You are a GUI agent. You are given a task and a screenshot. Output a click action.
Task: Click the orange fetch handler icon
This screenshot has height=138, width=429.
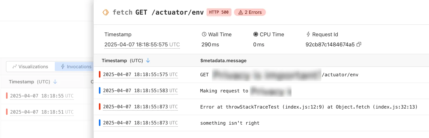tap(106, 12)
